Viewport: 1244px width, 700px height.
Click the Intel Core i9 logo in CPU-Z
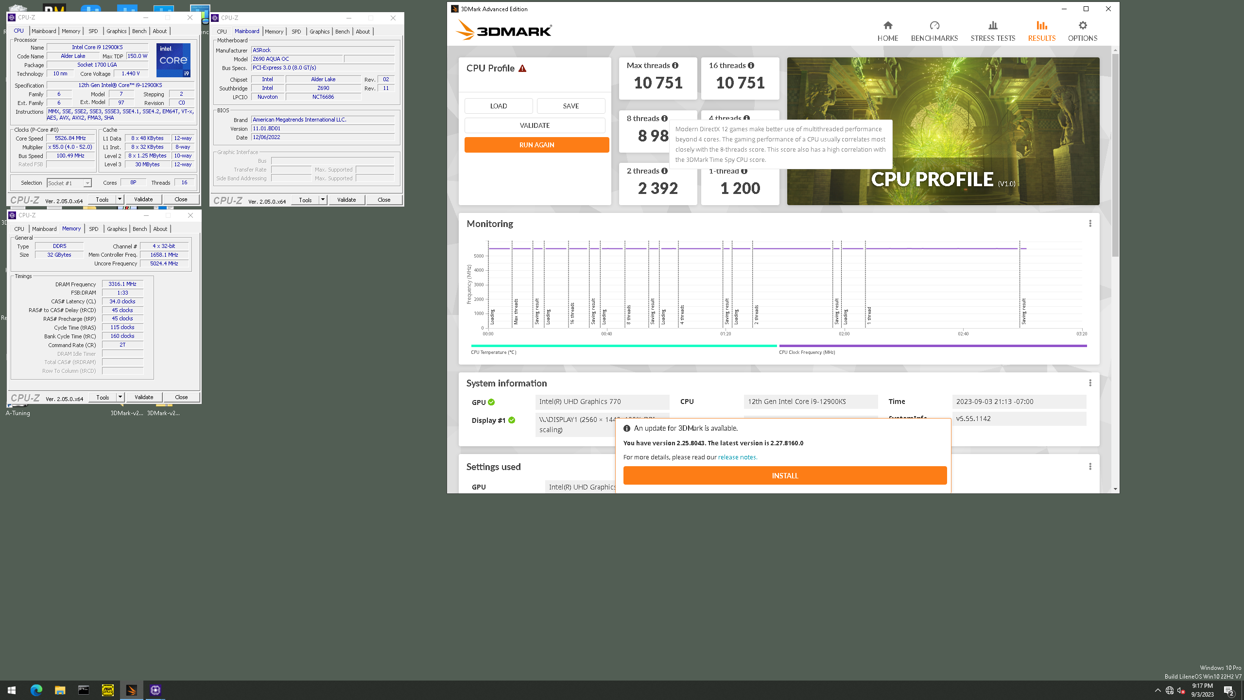click(173, 60)
